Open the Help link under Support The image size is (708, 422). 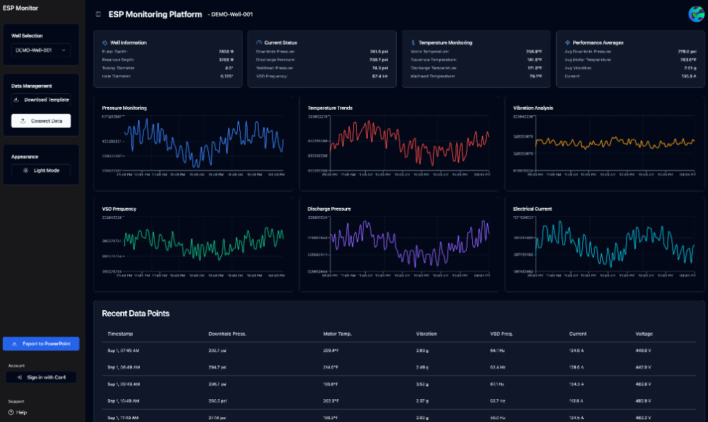(17, 412)
